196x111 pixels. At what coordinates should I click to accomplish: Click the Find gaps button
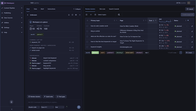click(x=61, y=97)
